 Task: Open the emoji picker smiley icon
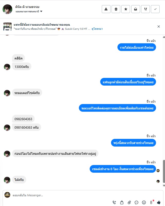click(x=144, y=202)
